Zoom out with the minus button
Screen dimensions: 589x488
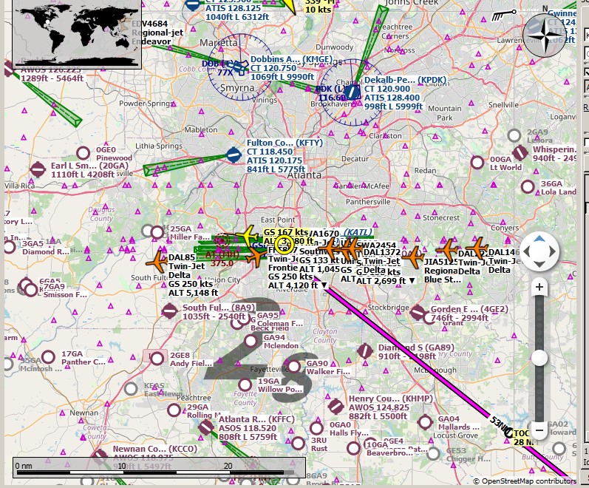(x=539, y=430)
